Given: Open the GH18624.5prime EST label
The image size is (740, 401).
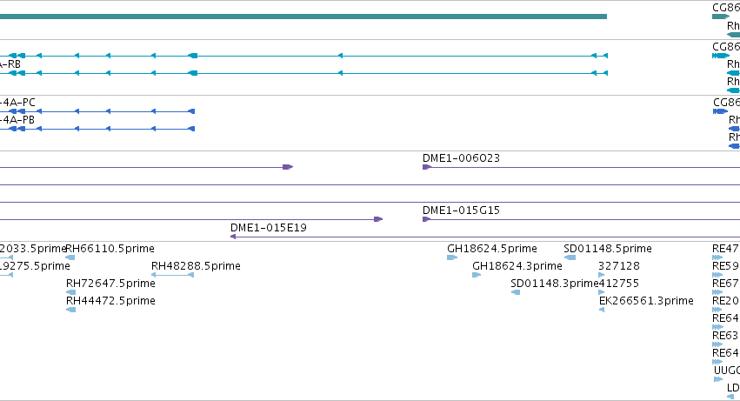Looking at the screenshot, I should [x=492, y=249].
